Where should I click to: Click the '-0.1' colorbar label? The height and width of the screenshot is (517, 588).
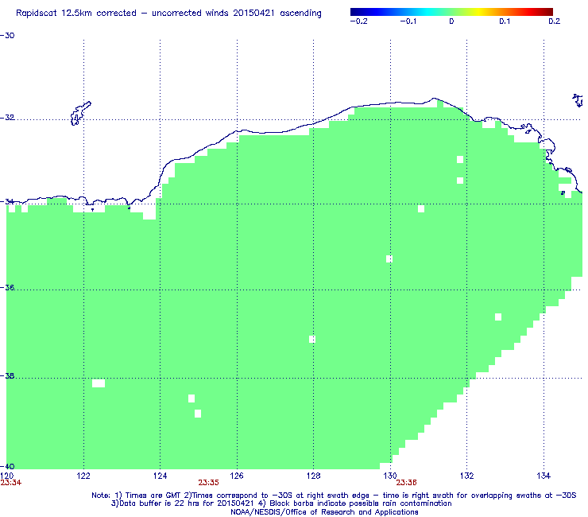[x=408, y=21]
